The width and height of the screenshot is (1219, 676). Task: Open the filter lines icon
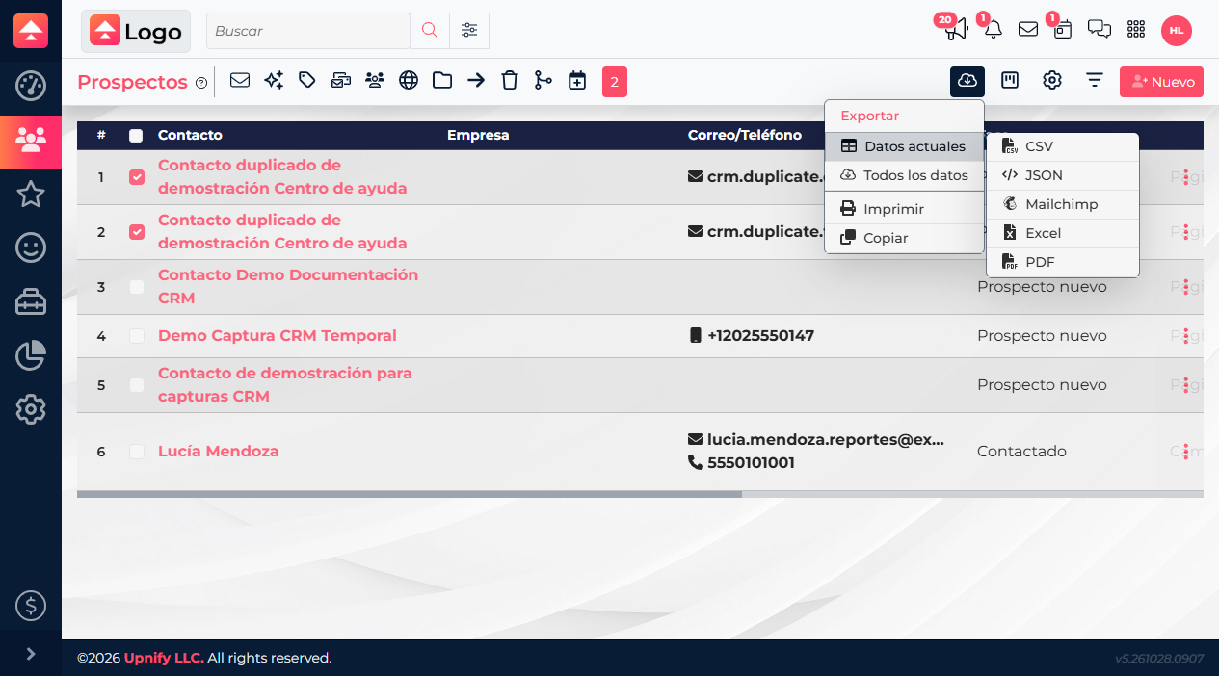1095,81
